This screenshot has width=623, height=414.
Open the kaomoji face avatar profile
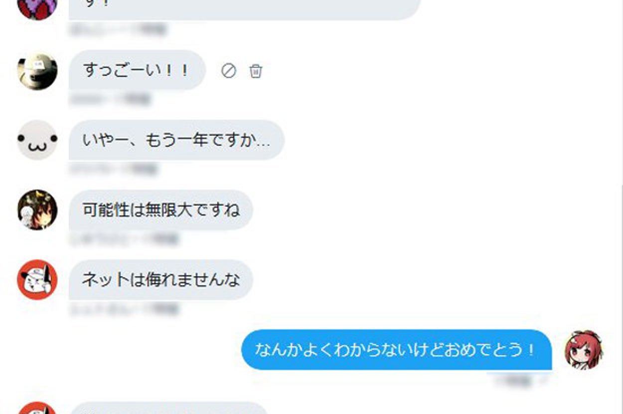pyautogui.click(x=37, y=140)
